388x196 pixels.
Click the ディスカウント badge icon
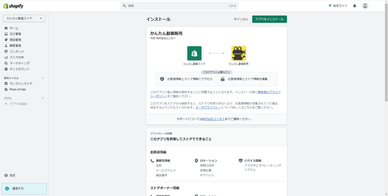coord(6,69)
